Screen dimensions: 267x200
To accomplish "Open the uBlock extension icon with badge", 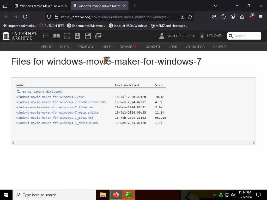I will pyautogui.click(x=252, y=16).
